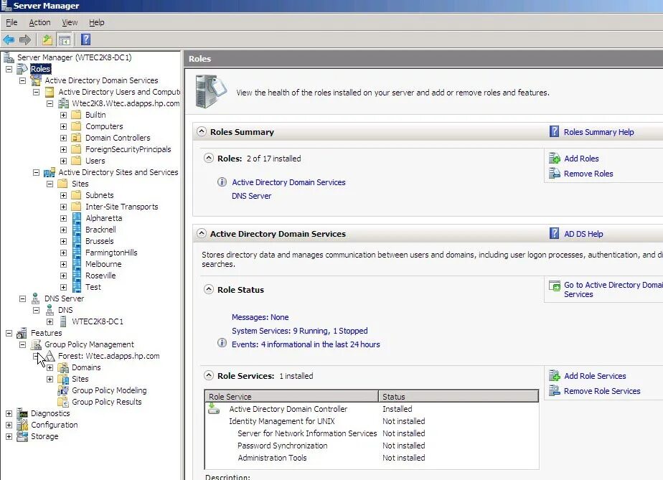Viewport: 663px width, 480px height.
Task: Click the Wtec2K8.Wtec.adapps.hp.com domain icon
Action: click(x=63, y=103)
